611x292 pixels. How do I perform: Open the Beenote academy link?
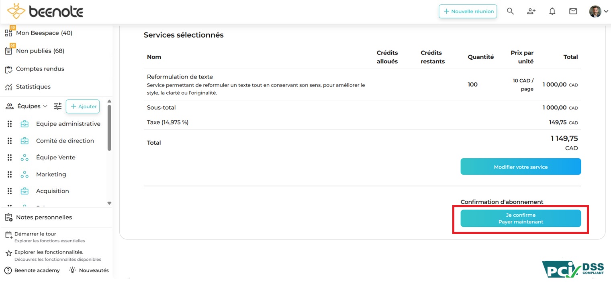coord(37,270)
